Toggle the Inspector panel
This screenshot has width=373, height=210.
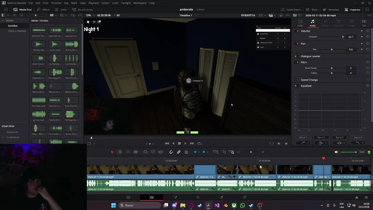coord(352,10)
